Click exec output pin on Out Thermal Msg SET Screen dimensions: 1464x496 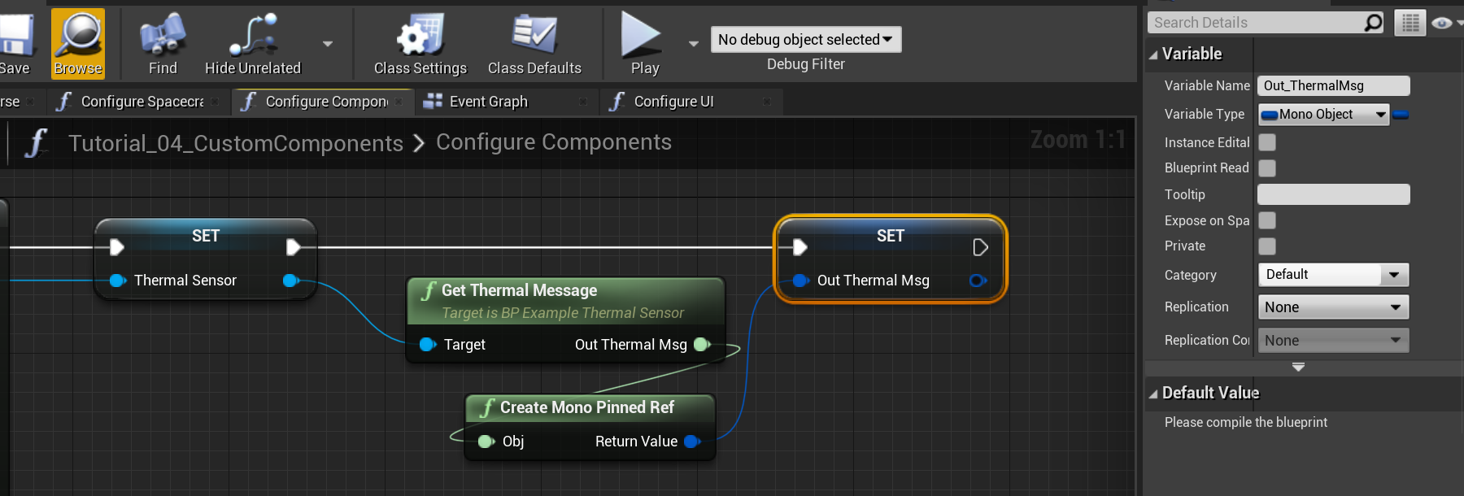(x=980, y=247)
